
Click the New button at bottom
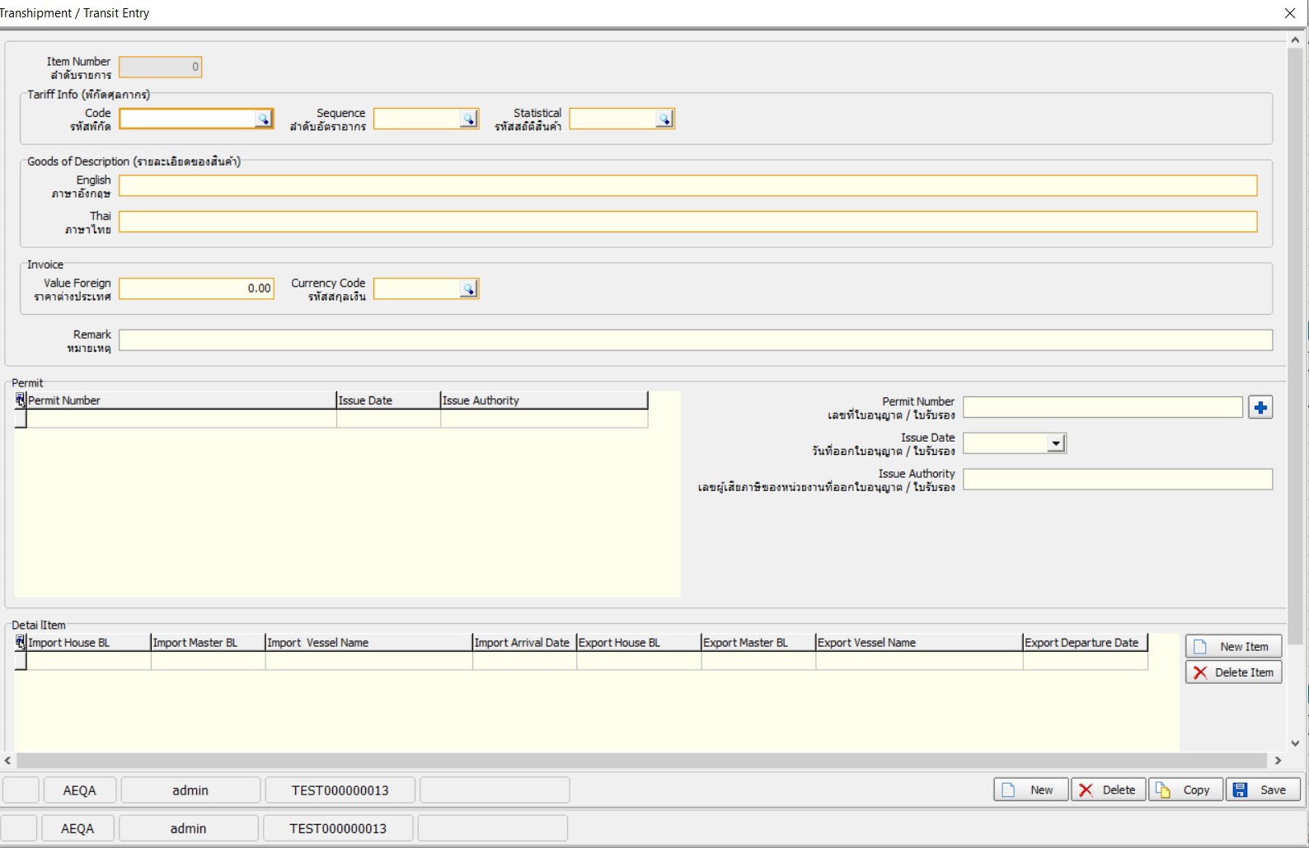coord(1031,790)
